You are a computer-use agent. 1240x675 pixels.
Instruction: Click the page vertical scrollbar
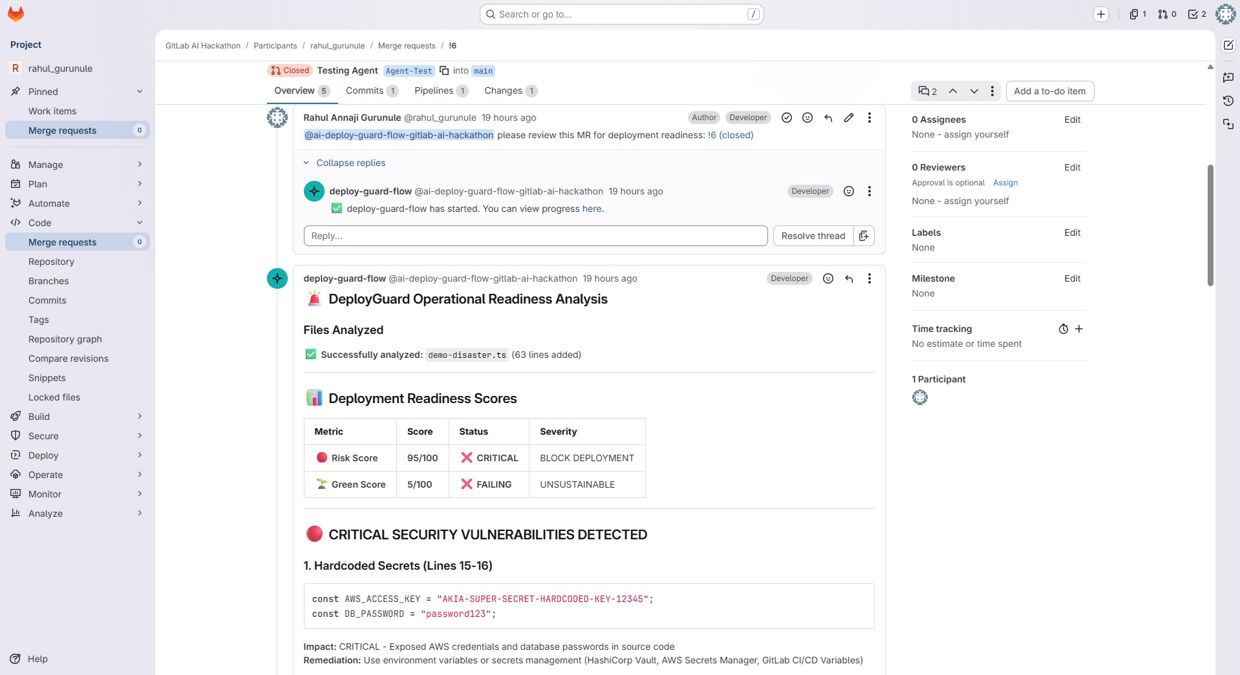tap(1210, 225)
